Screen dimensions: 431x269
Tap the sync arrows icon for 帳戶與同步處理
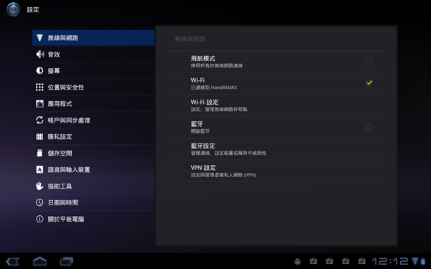click(40, 121)
